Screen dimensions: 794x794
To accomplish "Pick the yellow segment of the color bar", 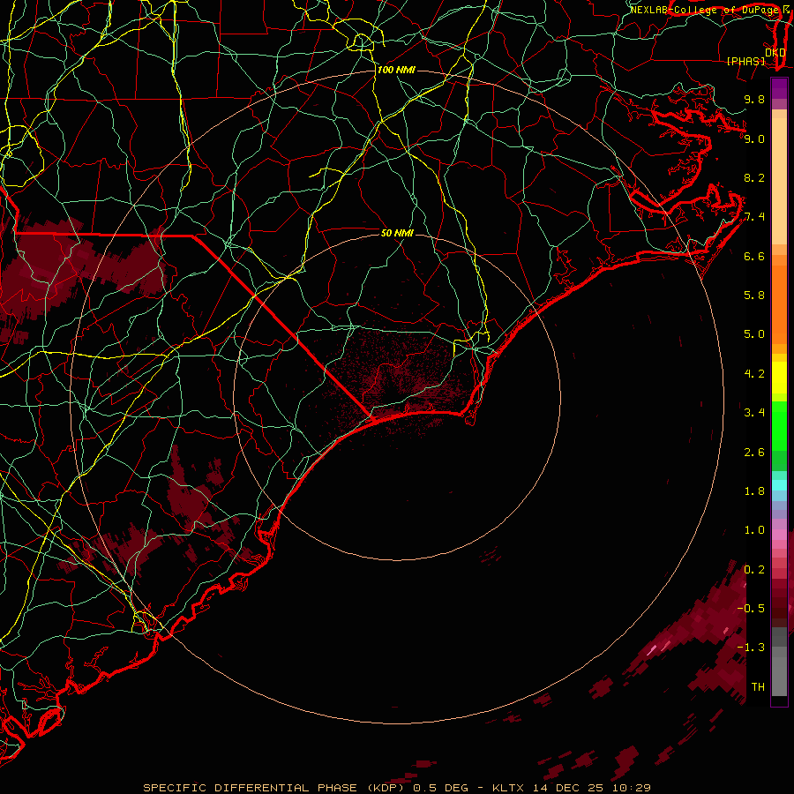I will [x=779, y=378].
